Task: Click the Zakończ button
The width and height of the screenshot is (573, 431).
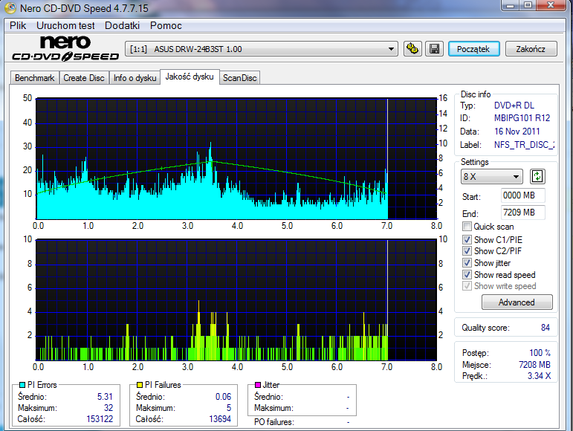Action: pyautogui.click(x=531, y=49)
